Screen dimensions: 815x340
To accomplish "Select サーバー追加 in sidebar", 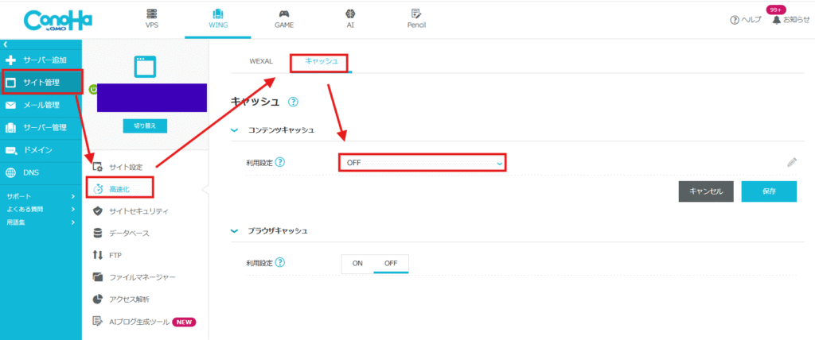I will click(x=41, y=60).
